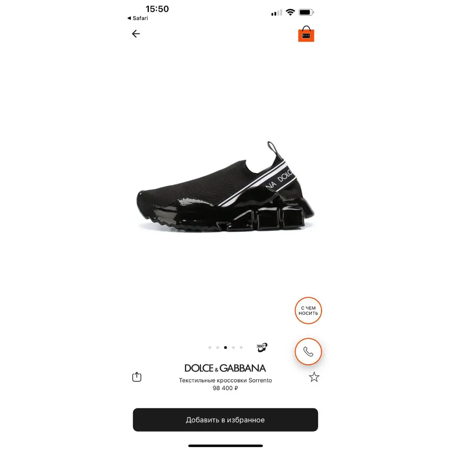The image size is (451, 451).
Task: Tap the Dolce & Gabbana brand logo
Action: coord(225,368)
